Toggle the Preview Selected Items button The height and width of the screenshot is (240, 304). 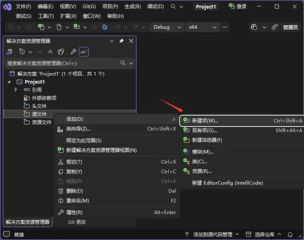(x=84, y=52)
